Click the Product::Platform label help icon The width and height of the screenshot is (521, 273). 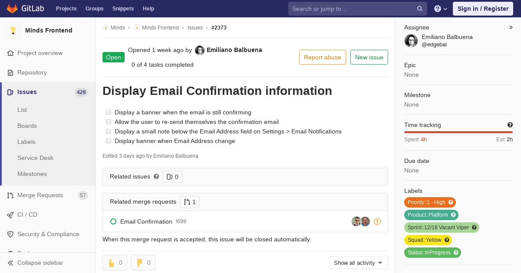[x=453, y=215]
